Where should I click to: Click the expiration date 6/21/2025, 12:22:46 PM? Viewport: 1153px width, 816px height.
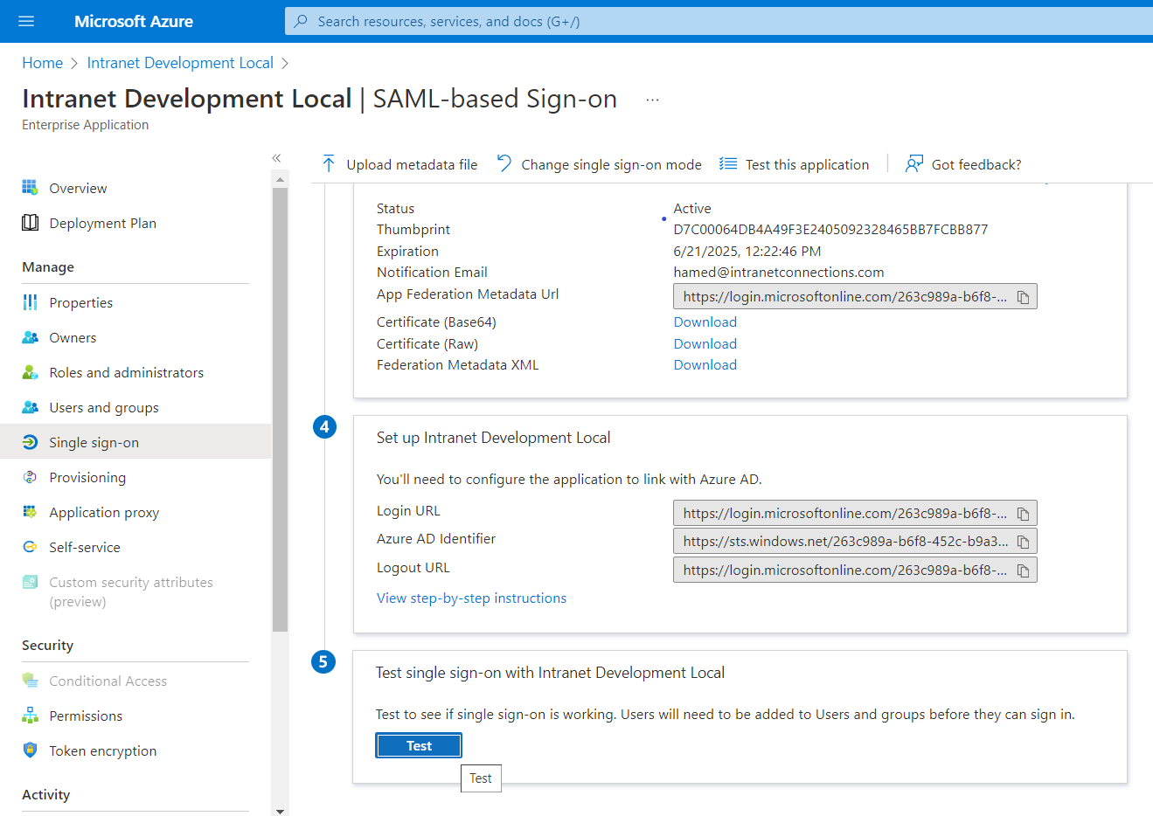(747, 251)
